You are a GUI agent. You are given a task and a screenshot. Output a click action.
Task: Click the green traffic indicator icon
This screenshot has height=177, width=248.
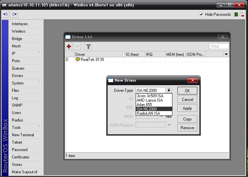(x=236, y=14)
